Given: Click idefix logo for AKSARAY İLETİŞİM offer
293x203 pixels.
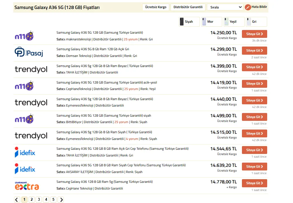Looking at the screenshot, I should click(x=25, y=169).
